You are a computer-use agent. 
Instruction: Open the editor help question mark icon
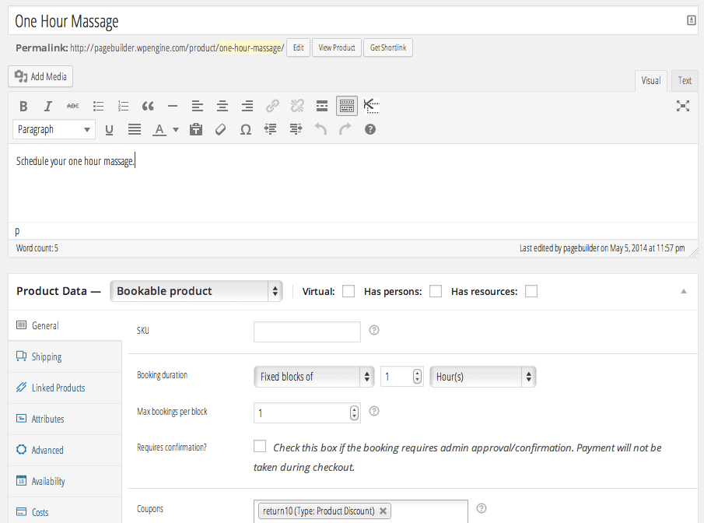coord(370,130)
